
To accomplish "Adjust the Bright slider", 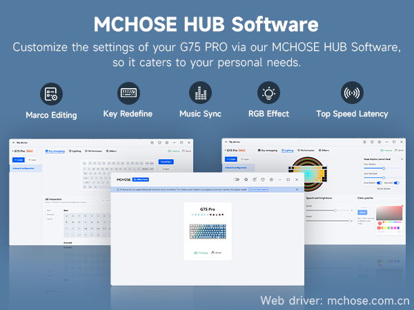I will pos(329,220).
